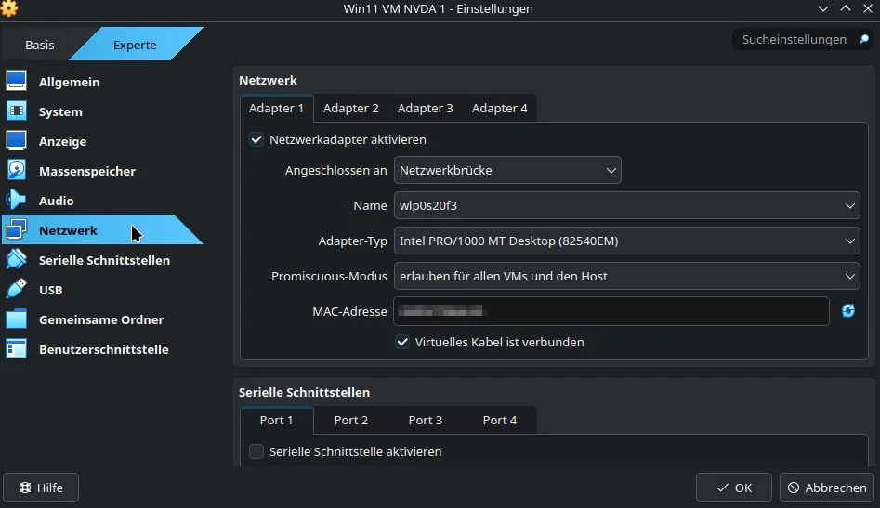Image resolution: width=880 pixels, height=508 pixels.
Task: Click the Abbrechen button
Action: point(827,488)
